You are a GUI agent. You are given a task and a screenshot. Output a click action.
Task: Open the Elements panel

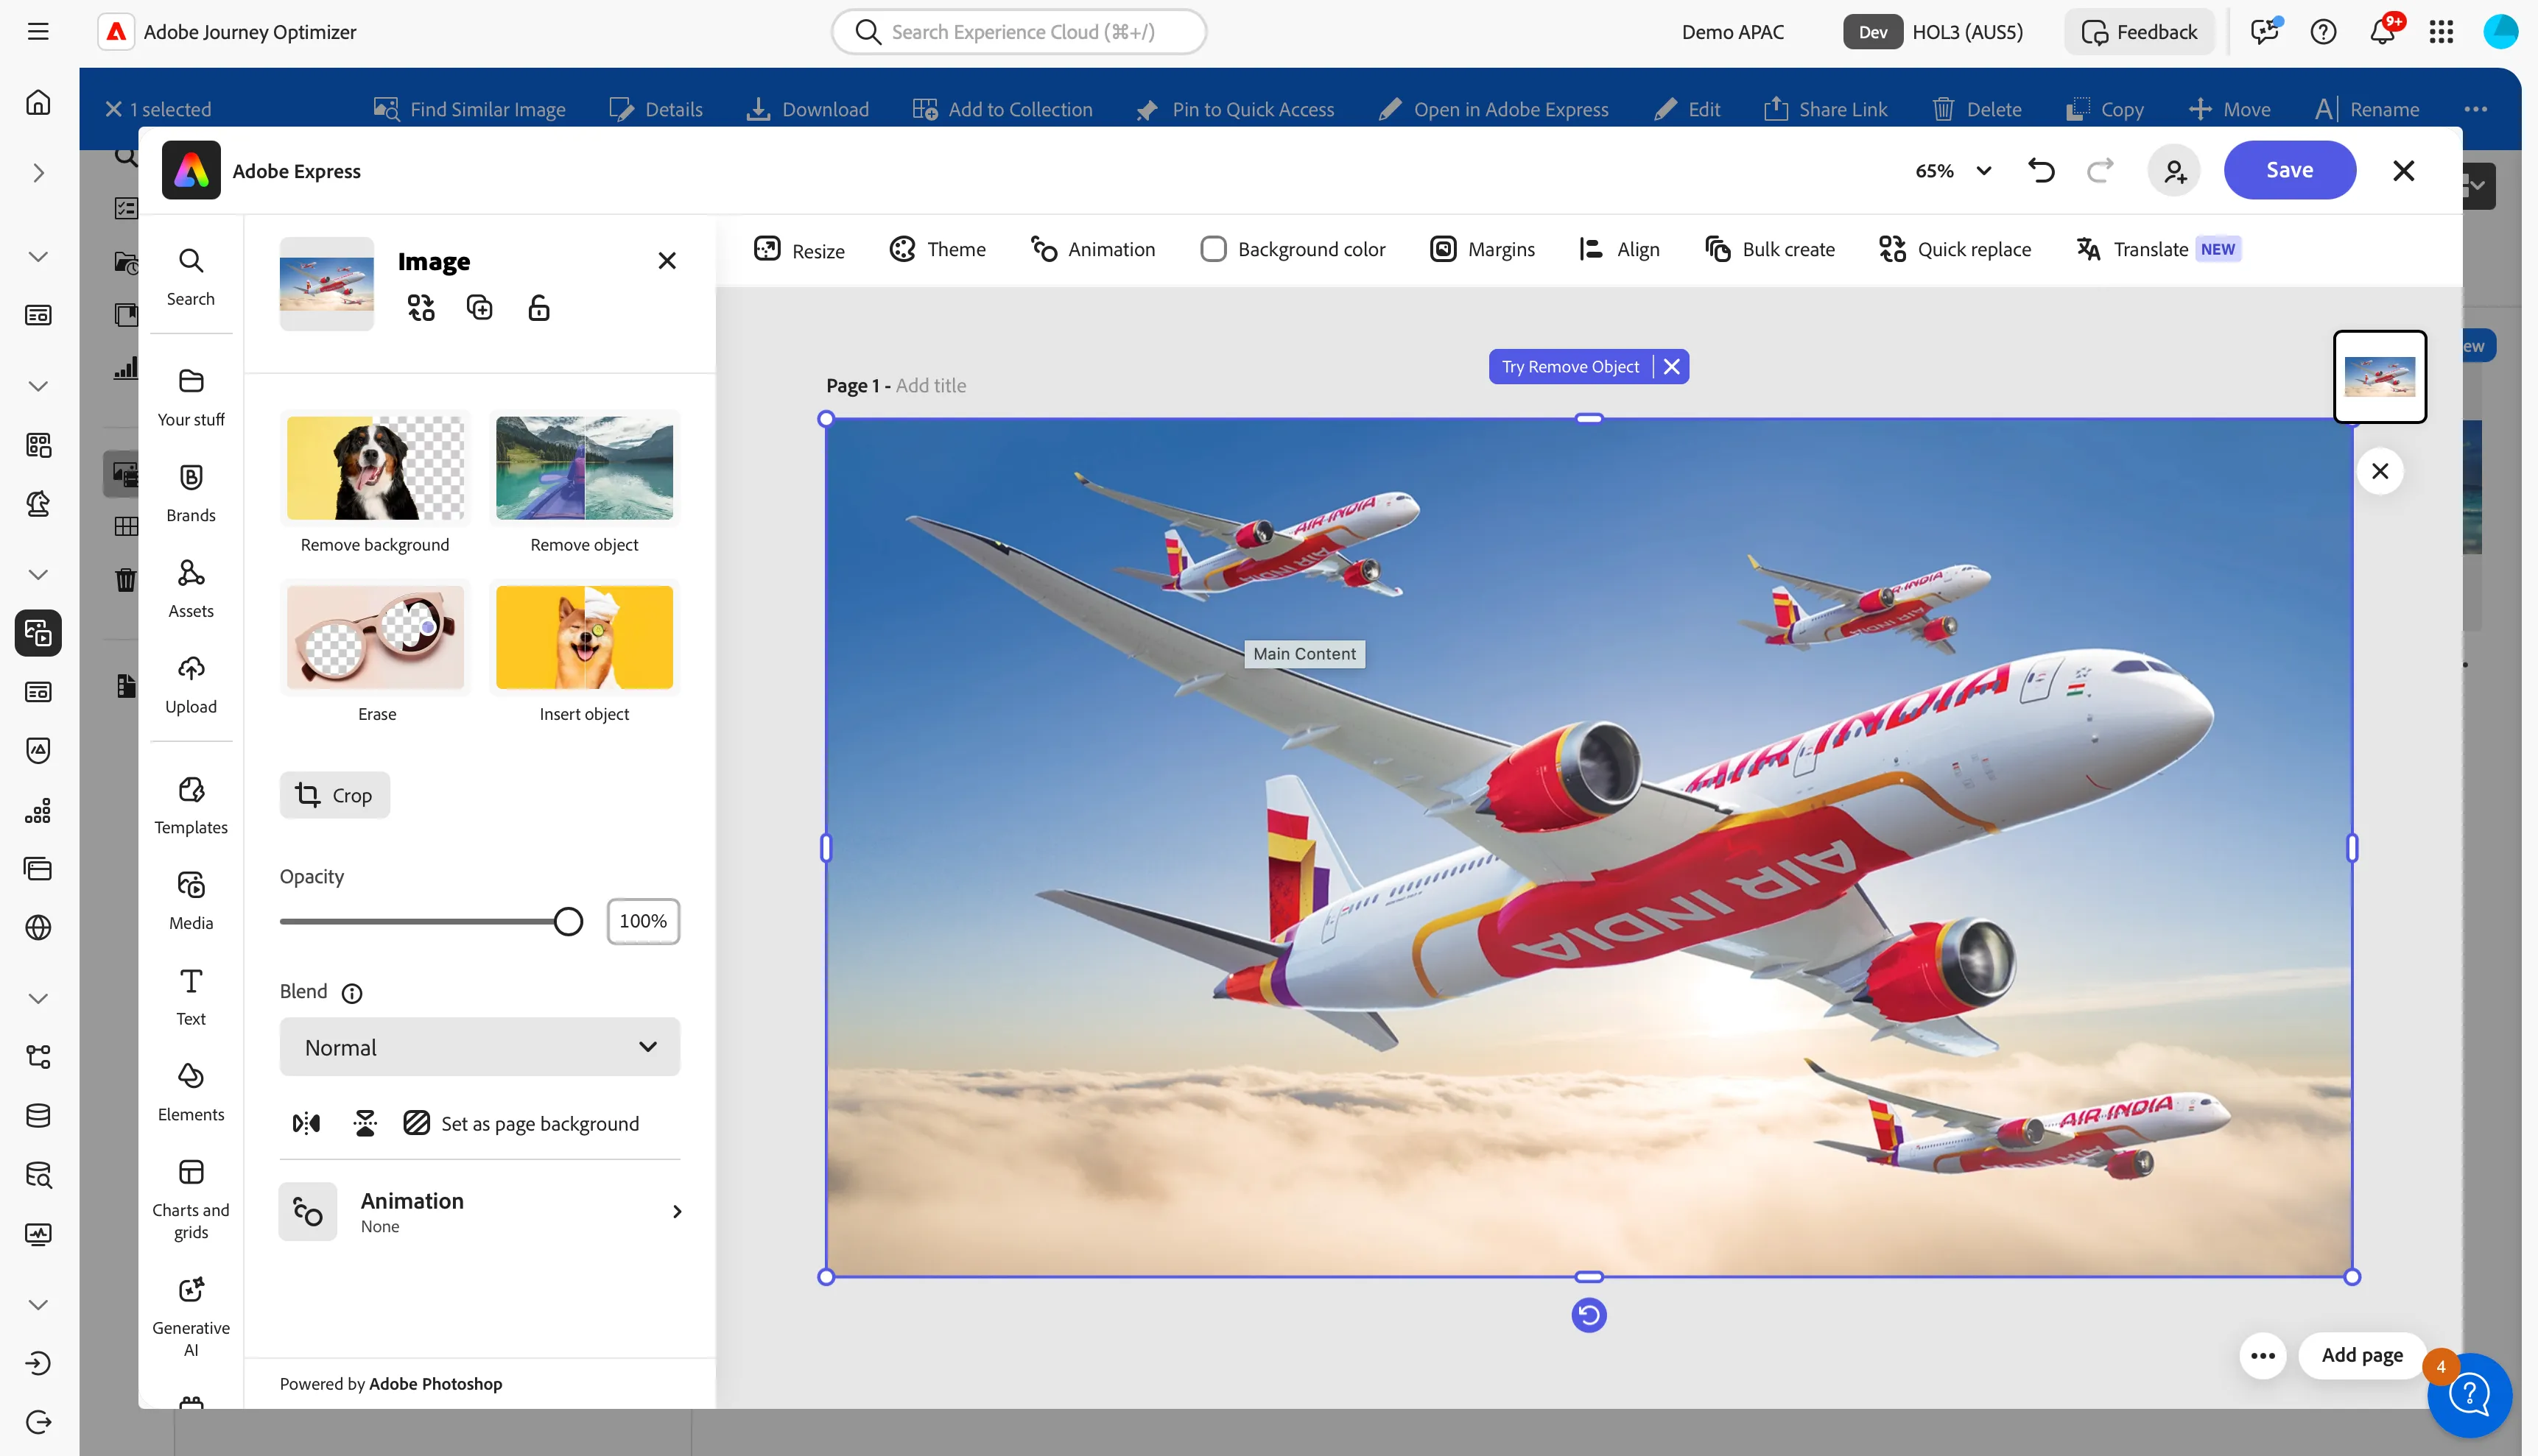(190, 1093)
